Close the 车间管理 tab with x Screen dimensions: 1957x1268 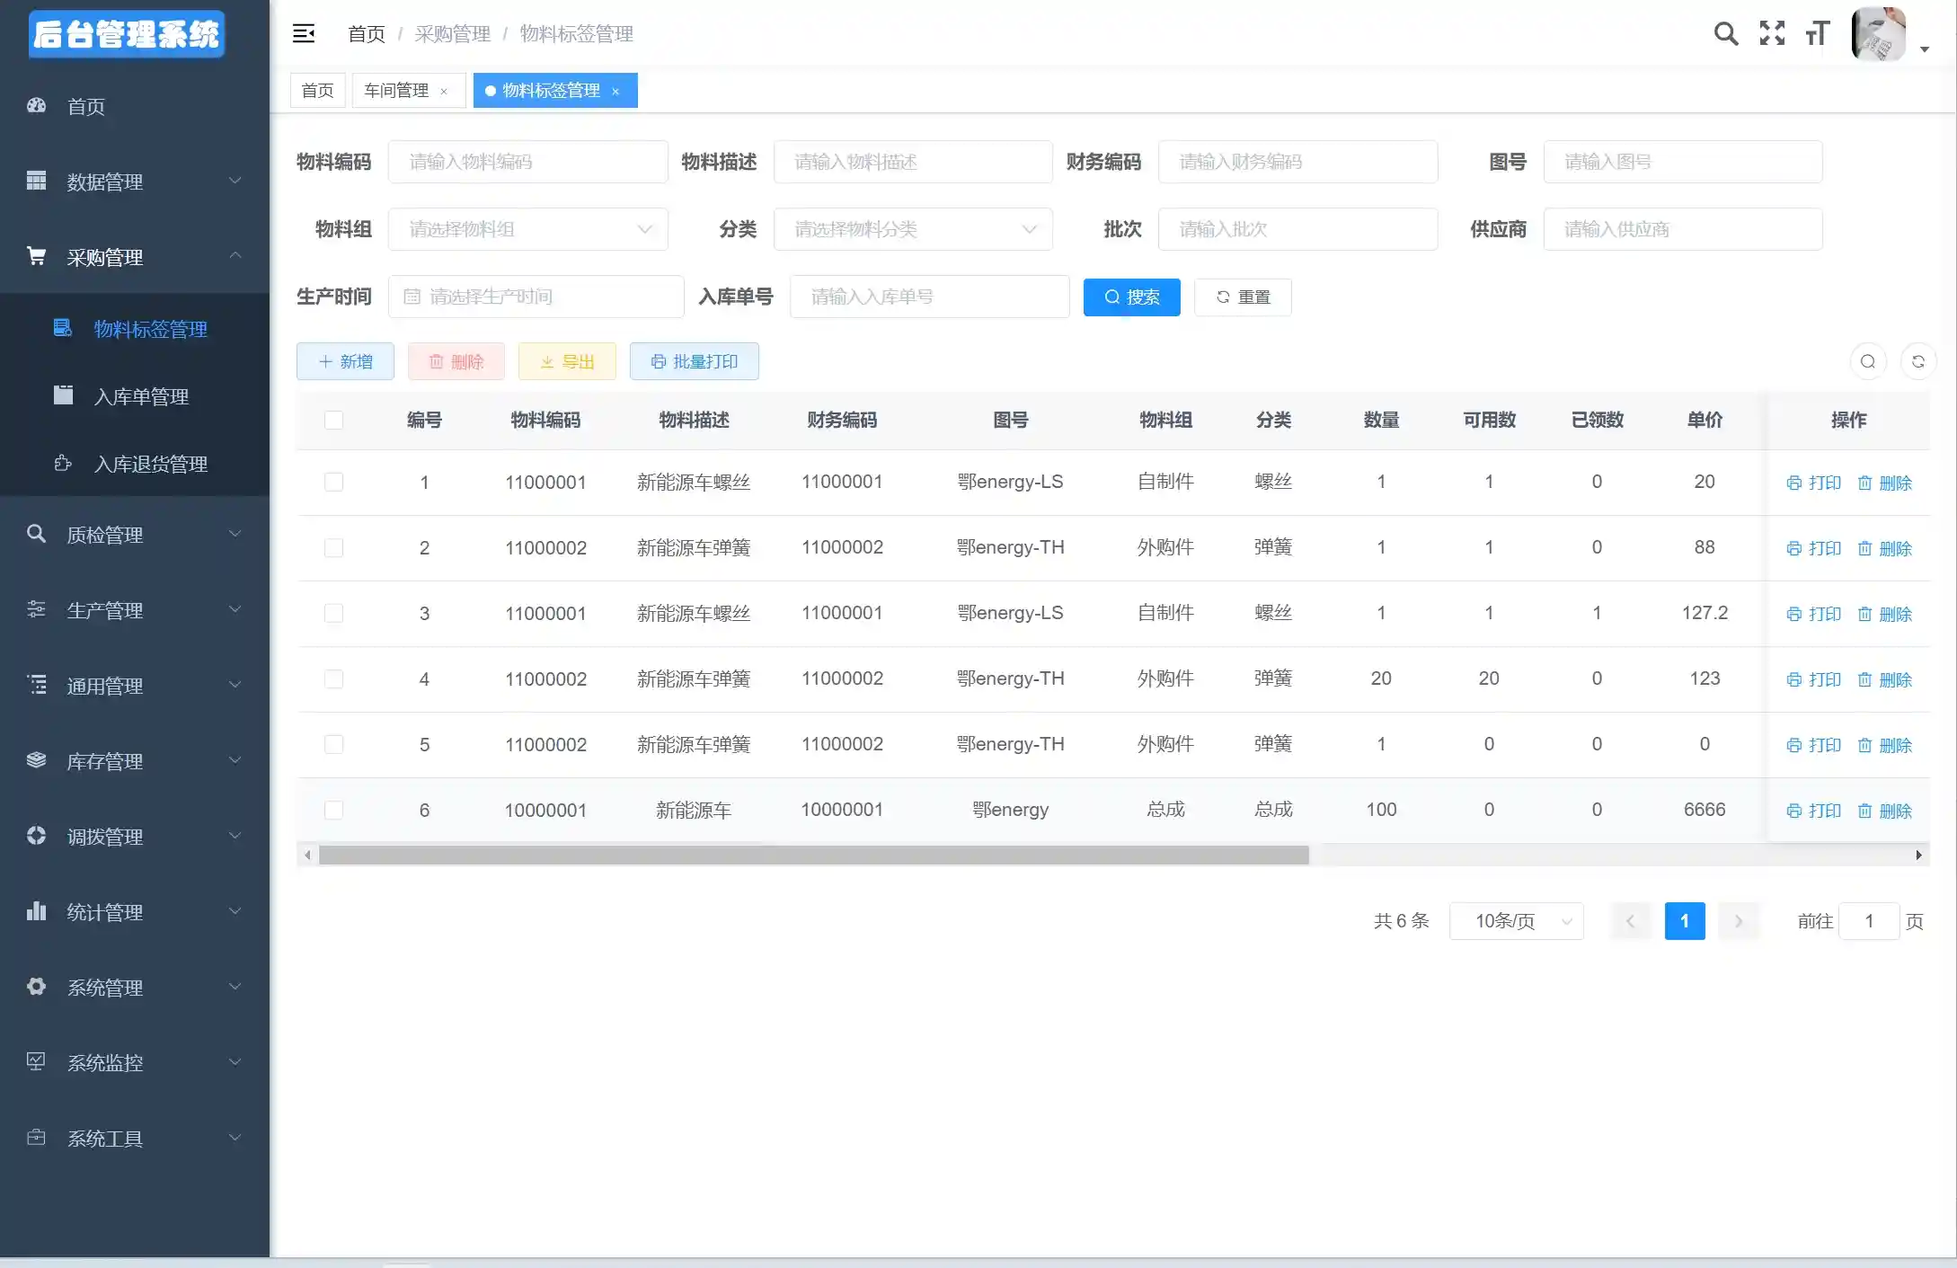444,92
